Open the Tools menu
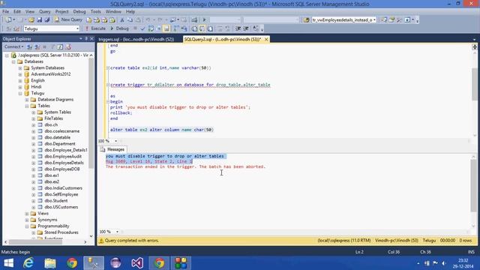 pyautogui.click(x=96, y=12)
